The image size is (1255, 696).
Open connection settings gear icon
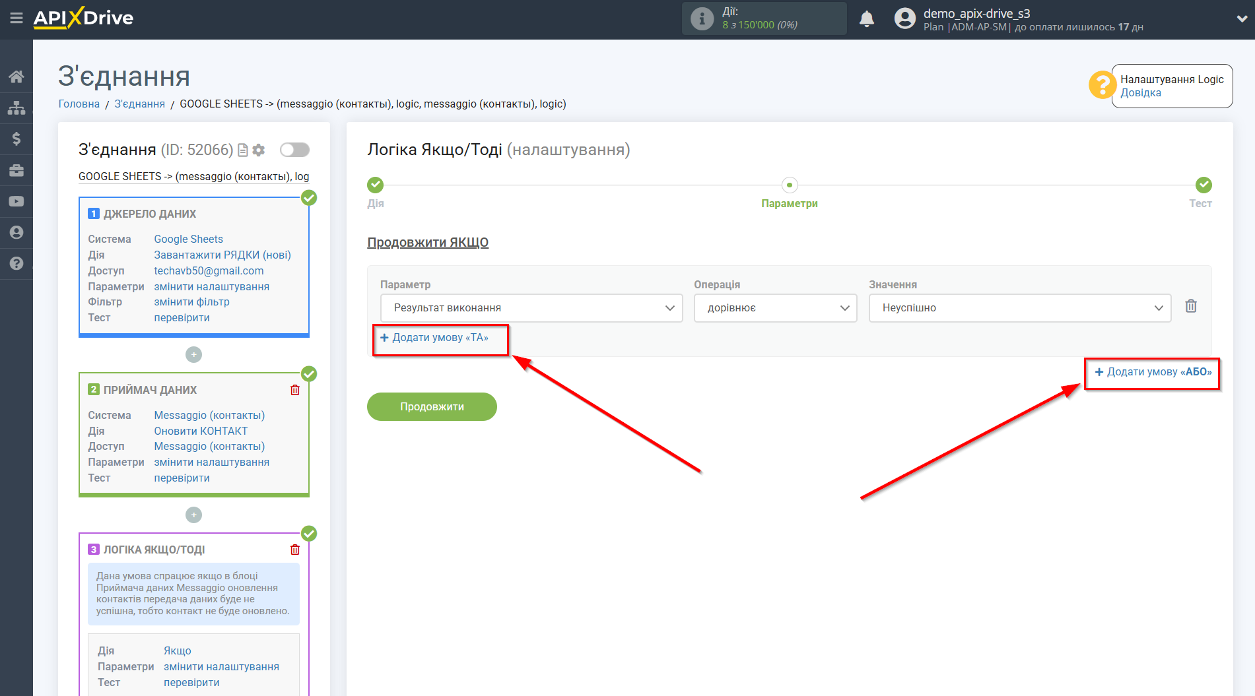259,150
